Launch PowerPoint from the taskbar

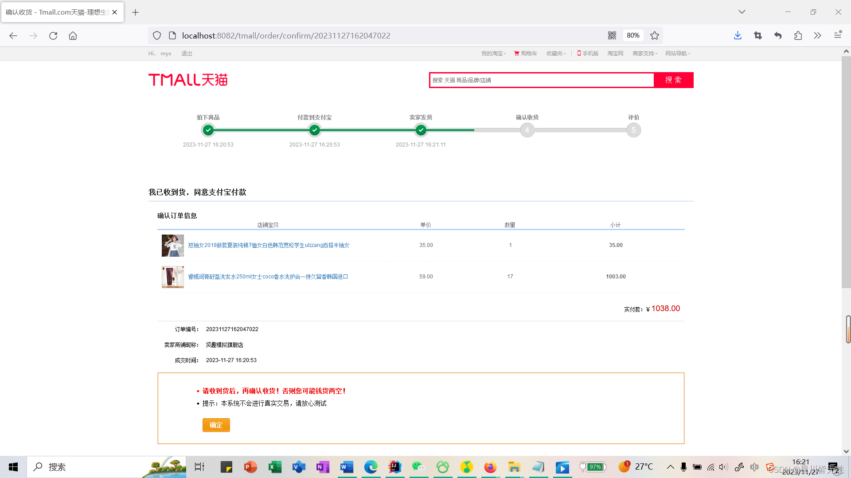coord(250,467)
